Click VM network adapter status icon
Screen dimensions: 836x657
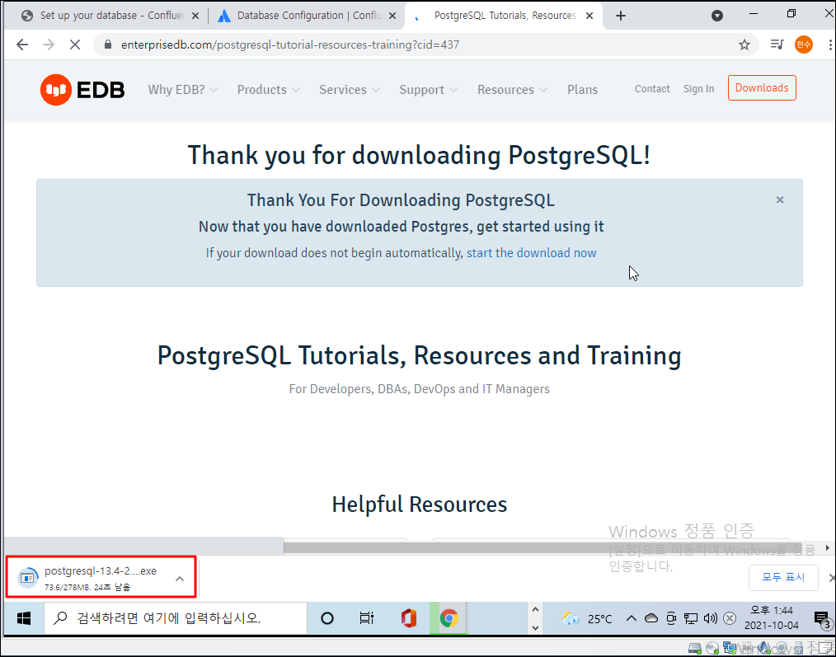pyautogui.click(x=730, y=649)
